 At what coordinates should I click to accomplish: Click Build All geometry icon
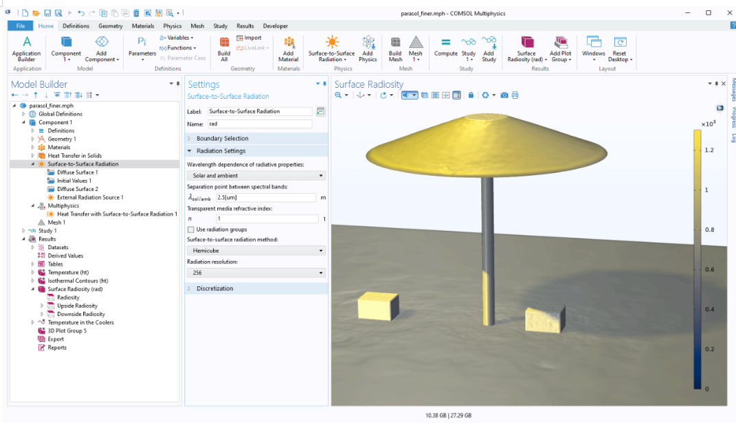pyautogui.click(x=224, y=49)
